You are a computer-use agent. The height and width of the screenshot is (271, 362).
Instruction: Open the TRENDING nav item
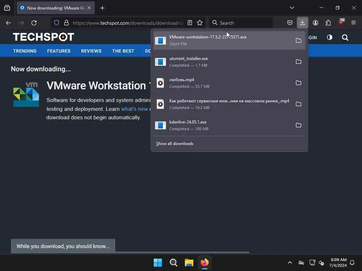coord(25,51)
